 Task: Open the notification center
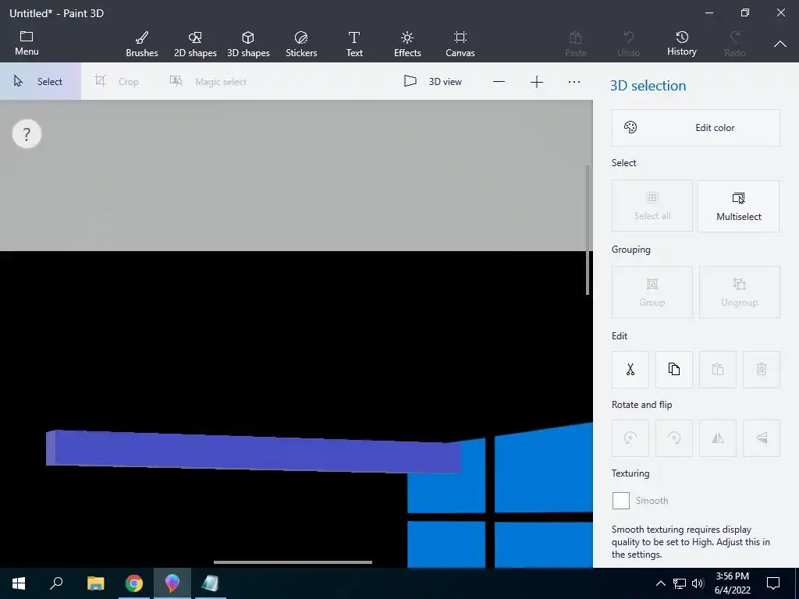(x=773, y=583)
